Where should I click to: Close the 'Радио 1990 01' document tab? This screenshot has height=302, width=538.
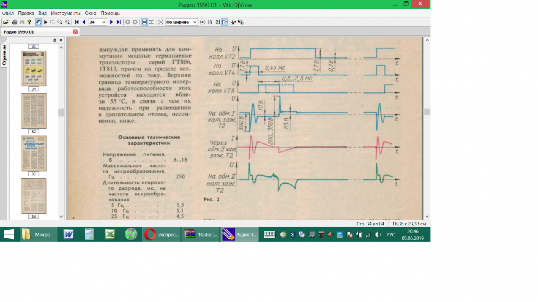(76, 32)
